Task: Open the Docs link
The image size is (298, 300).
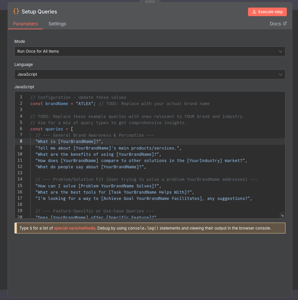Action: tap(278, 24)
